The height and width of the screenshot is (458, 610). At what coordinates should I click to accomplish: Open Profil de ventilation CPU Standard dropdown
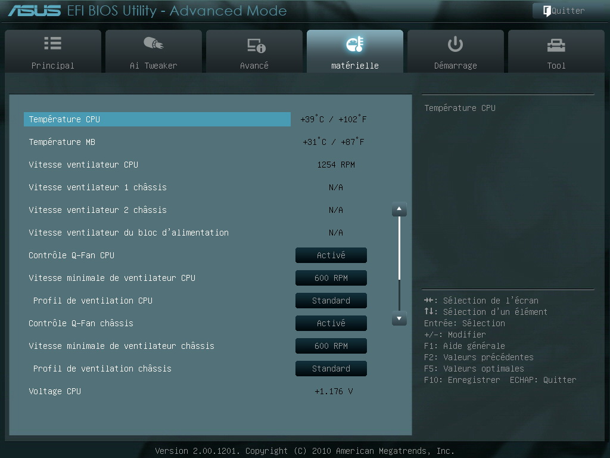point(331,301)
